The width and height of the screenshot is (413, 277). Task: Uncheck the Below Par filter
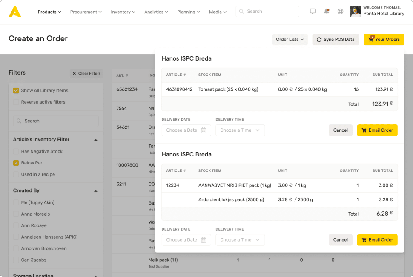pyautogui.click(x=16, y=163)
